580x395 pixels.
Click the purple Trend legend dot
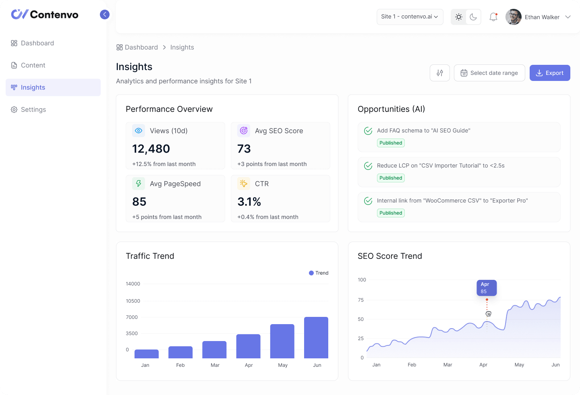click(311, 273)
